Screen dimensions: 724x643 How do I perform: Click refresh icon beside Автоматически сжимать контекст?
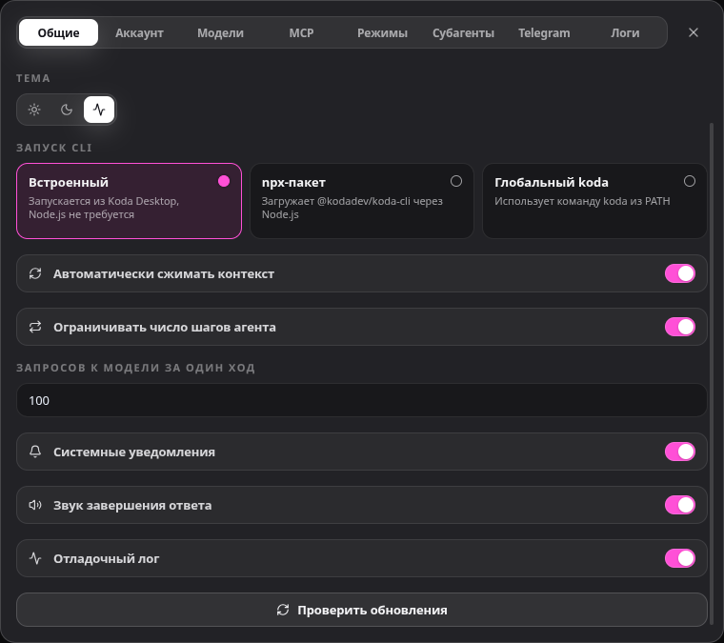[35, 273]
